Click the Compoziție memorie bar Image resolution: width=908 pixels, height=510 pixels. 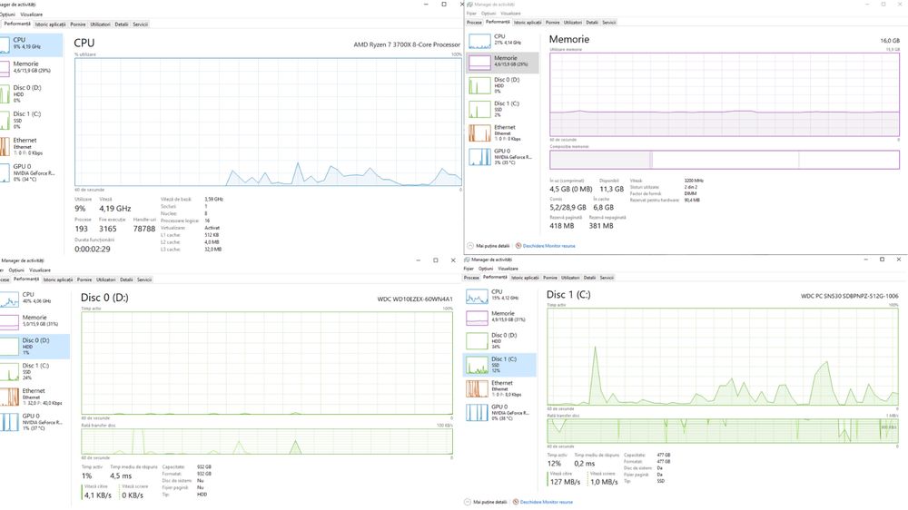click(725, 159)
